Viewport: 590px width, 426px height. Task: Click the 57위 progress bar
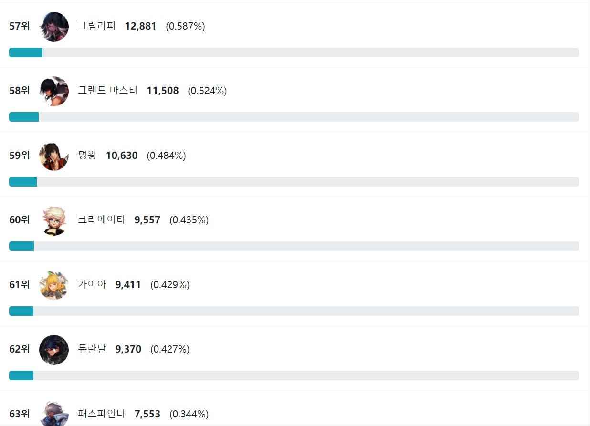pos(294,52)
